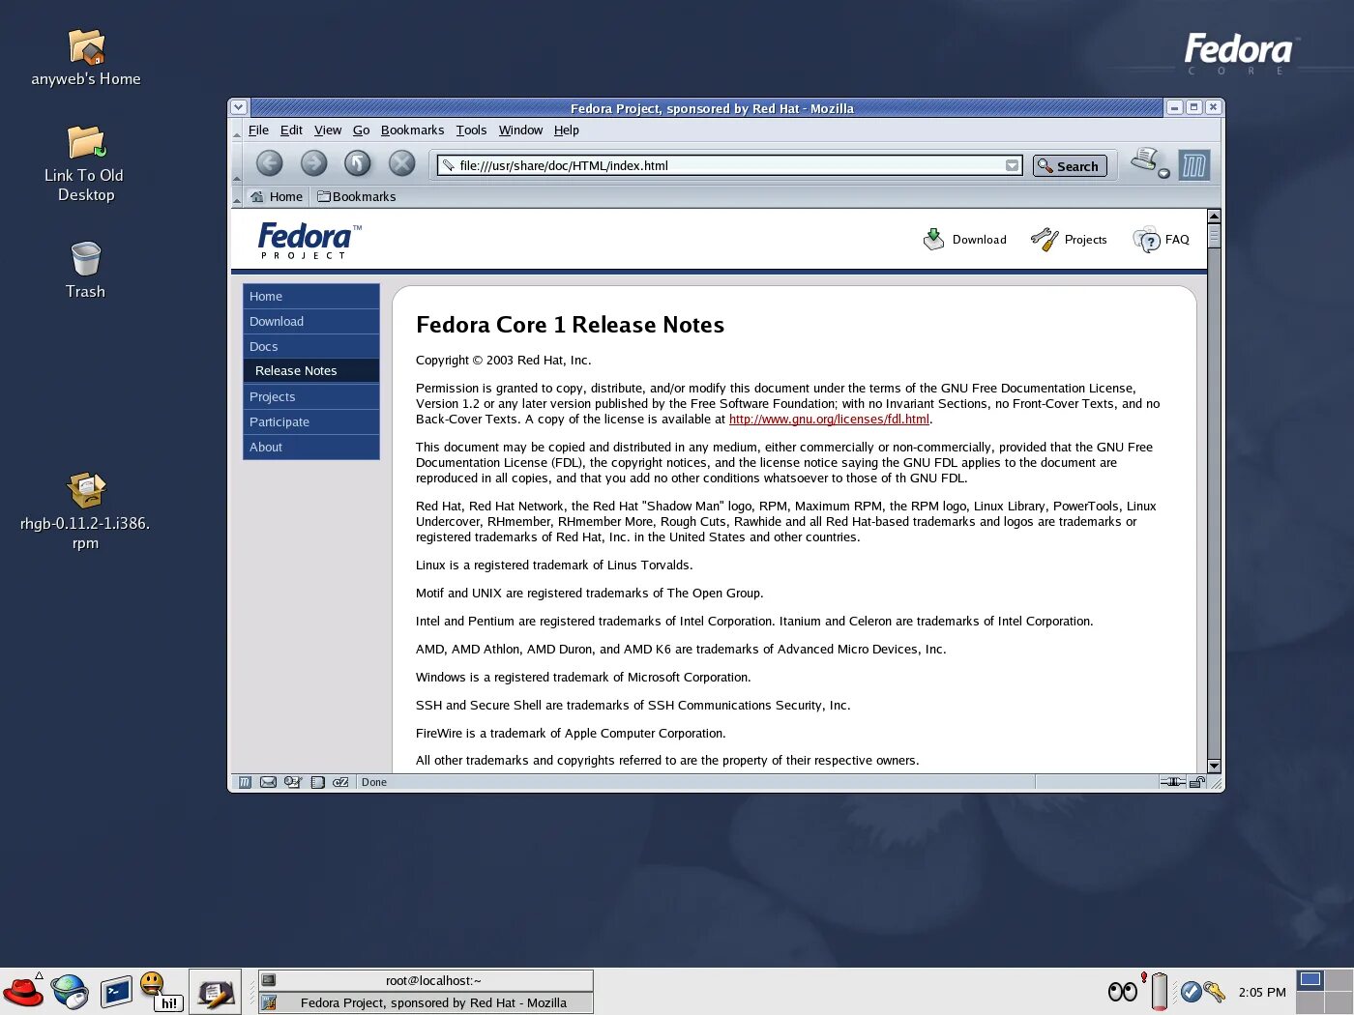Go back with the Back arrow button
The image size is (1354, 1015).
[269, 163]
